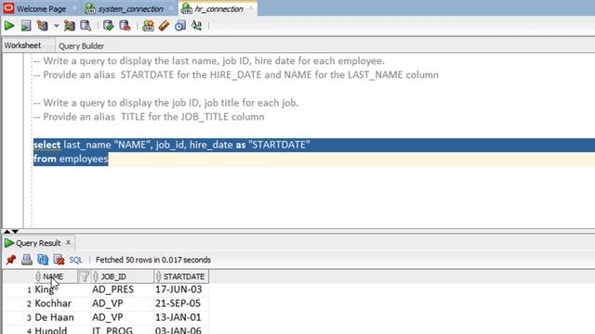The height and width of the screenshot is (334, 595).
Task: Click the sort handle icon on JOB_ID column
Action: 95,276
